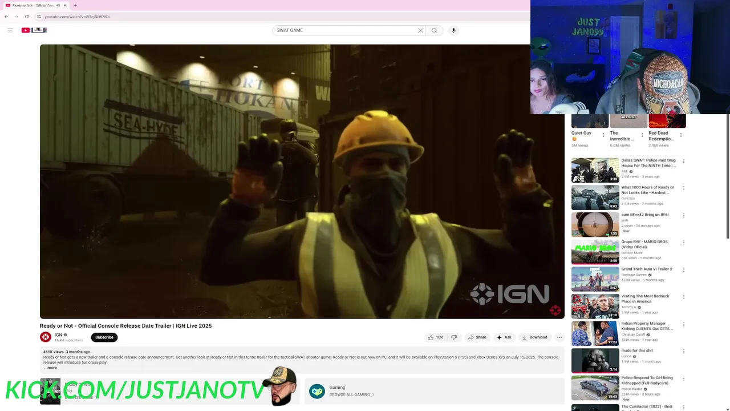Run the search with the magnifier button
This screenshot has width=730, height=411.
click(434, 30)
